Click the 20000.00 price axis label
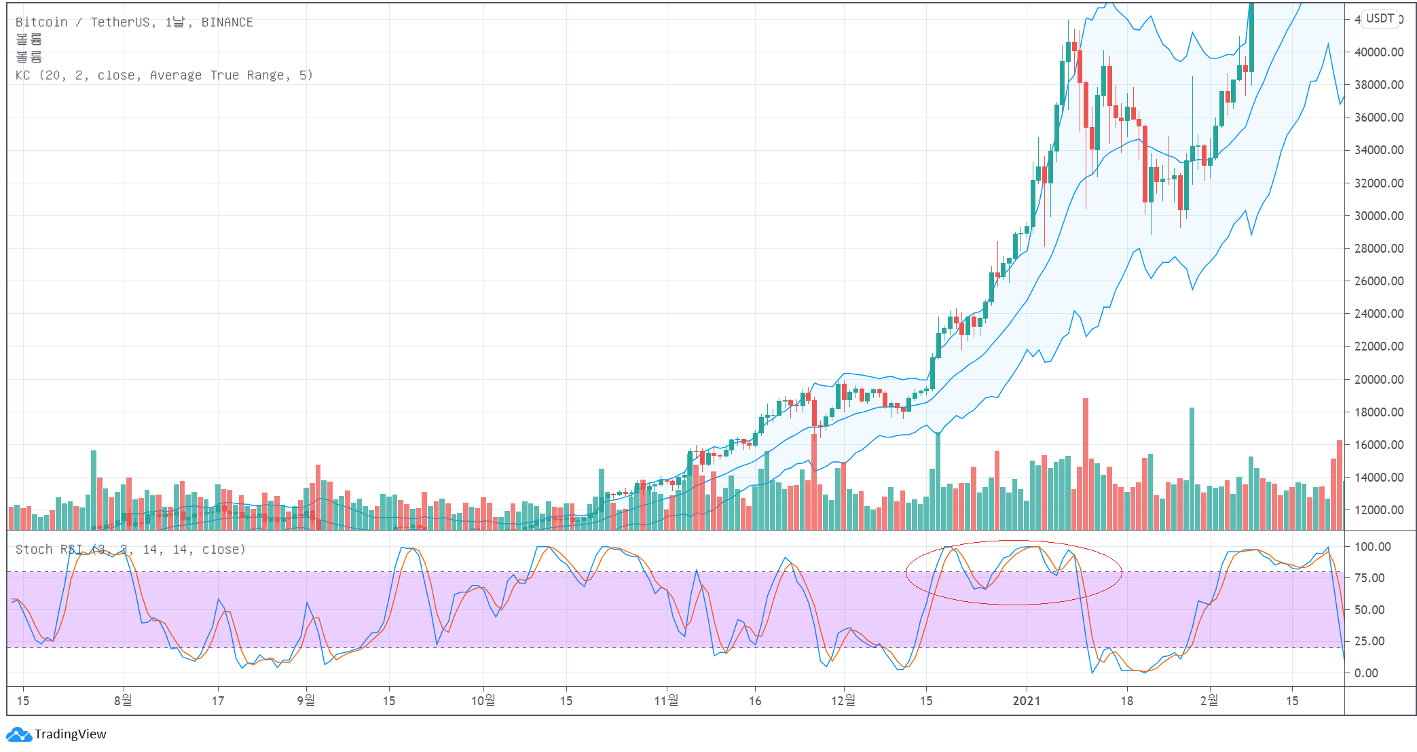Image resolution: width=1417 pixels, height=752 pixels. 1379,380
